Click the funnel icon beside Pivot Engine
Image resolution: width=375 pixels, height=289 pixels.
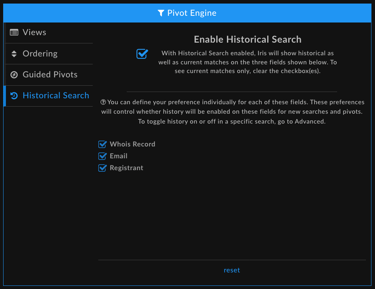tap(161, 13)
